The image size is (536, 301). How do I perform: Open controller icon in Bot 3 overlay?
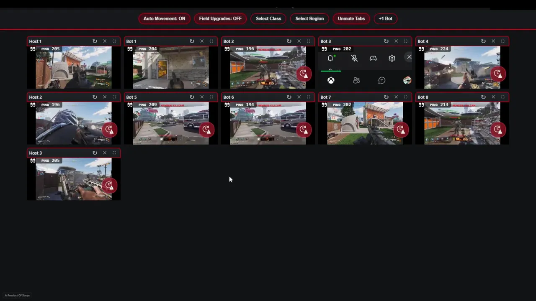(373, 59)
